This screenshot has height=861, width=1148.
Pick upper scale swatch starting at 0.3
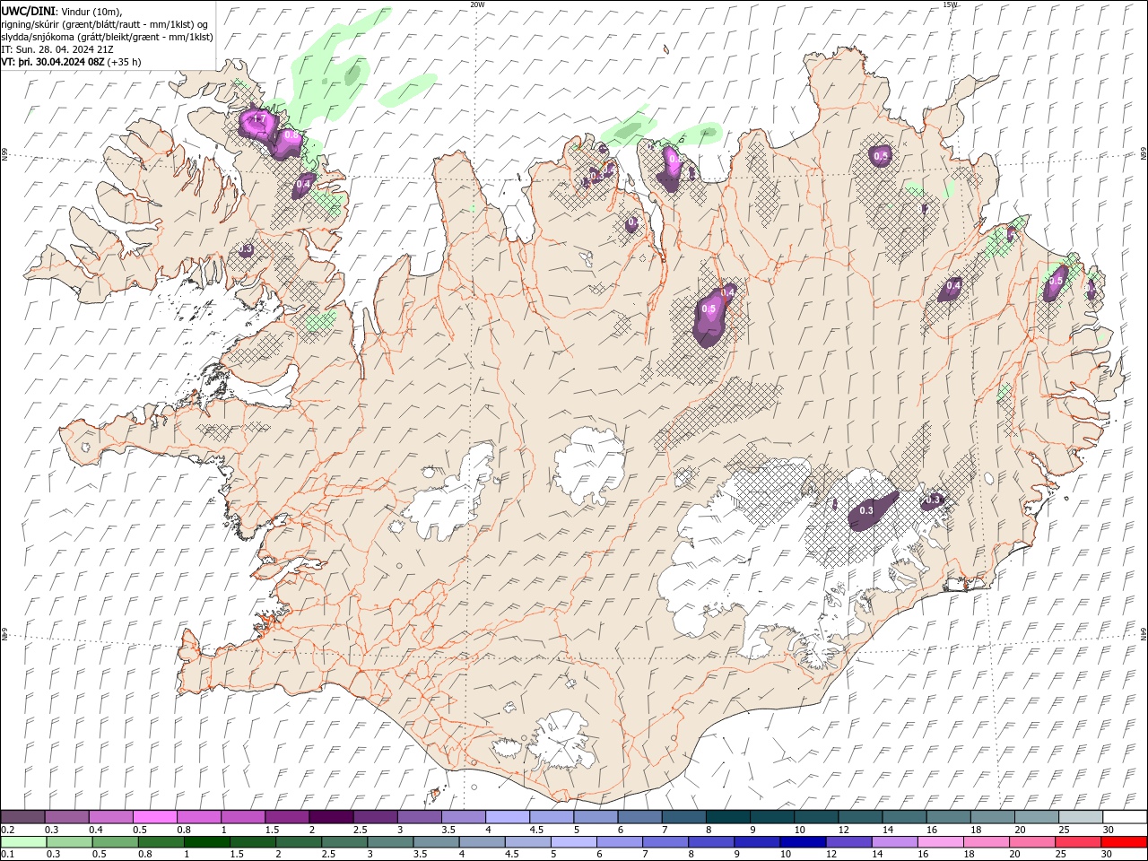(66, 816)
